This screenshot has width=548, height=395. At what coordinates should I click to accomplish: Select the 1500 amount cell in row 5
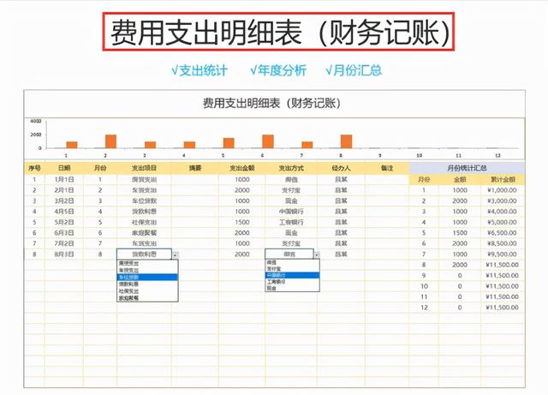pyautogui.click(x=241, y=222)
